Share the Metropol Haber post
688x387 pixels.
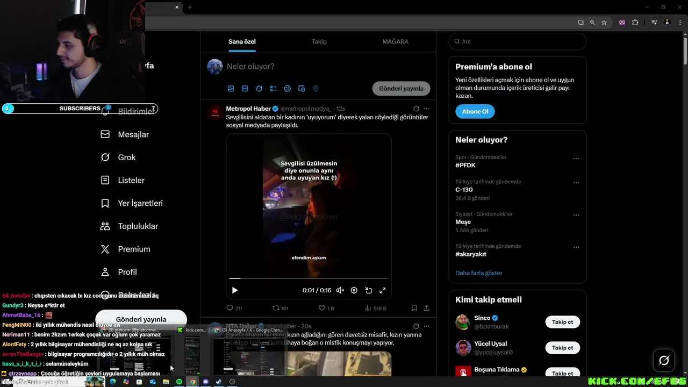[426, 308]
